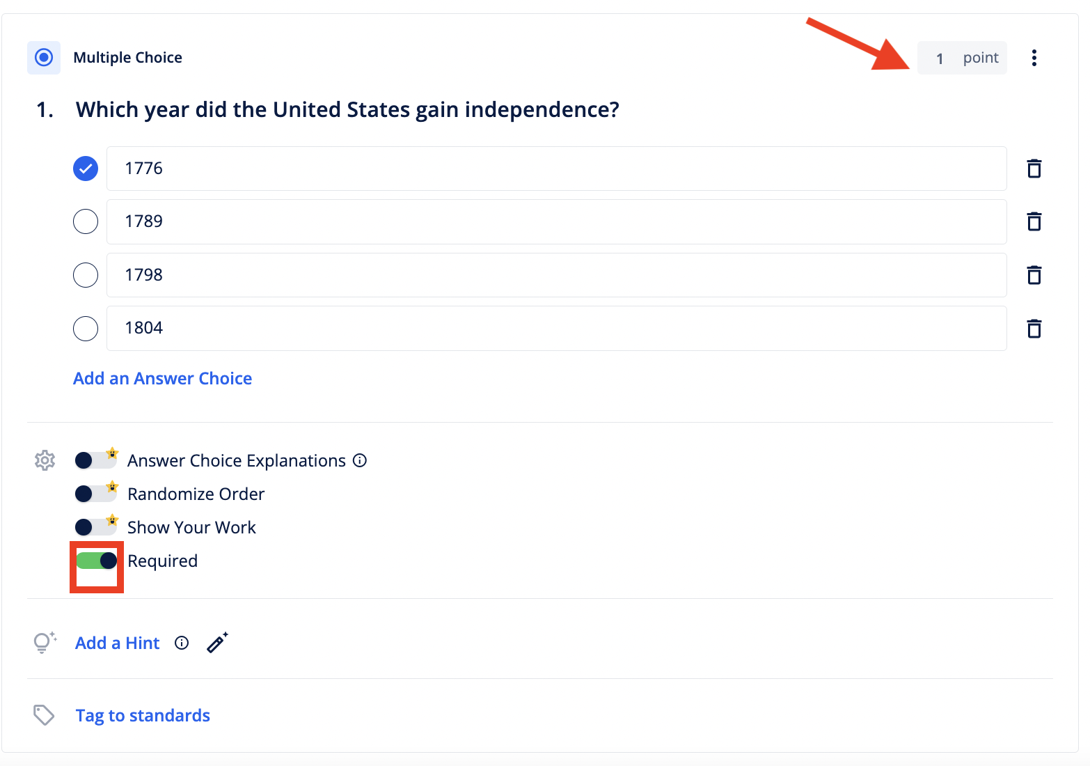Click the info icon for Answer Choice Explanations

tap(359, 460)
